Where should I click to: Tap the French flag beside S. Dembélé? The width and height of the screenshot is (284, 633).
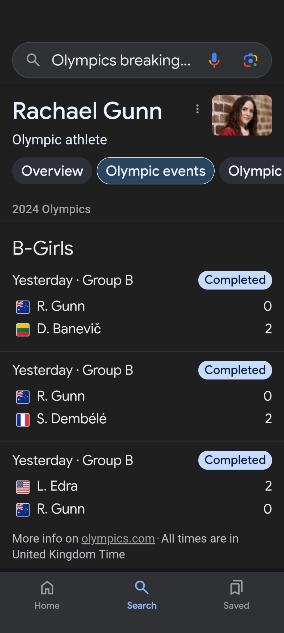23,420
